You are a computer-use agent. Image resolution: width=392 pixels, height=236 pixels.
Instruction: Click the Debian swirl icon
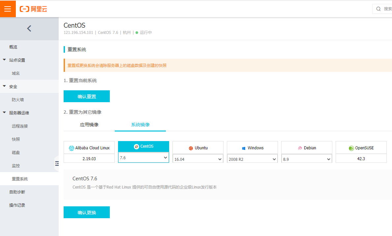pos(300,148)
